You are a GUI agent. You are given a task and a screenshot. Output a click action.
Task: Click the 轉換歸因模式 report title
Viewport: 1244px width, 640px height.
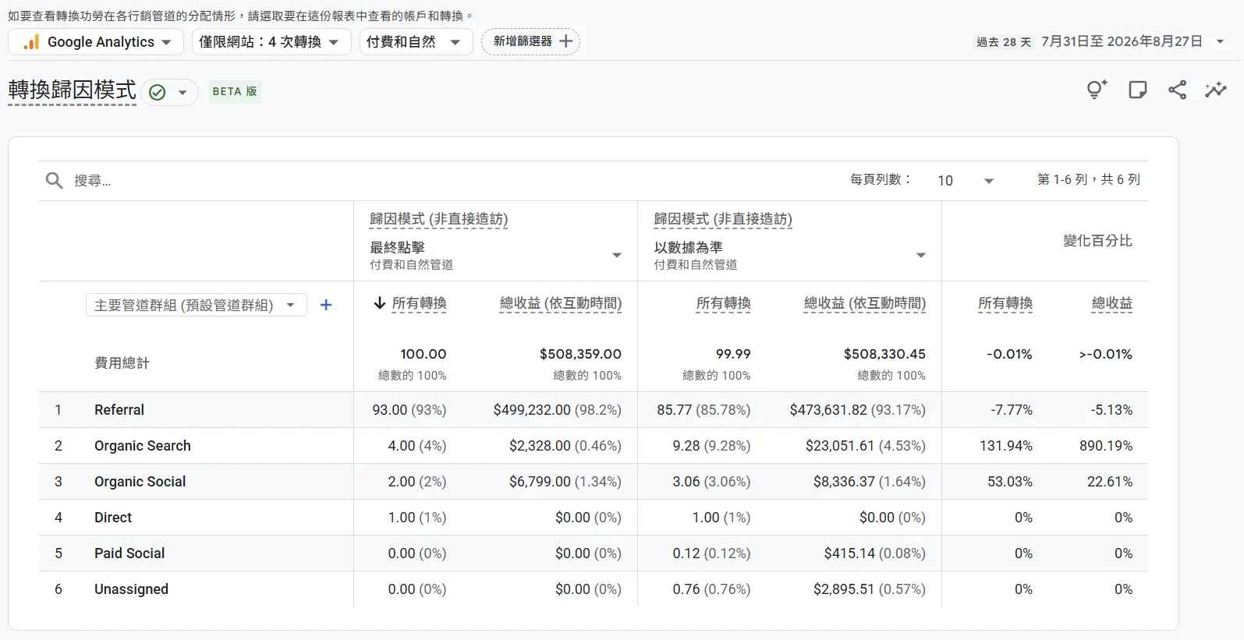tap(73, 90)
